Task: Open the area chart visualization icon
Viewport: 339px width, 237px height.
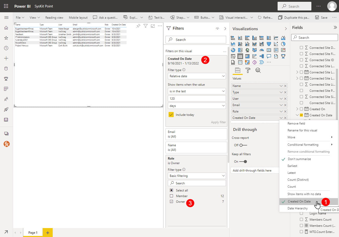Action: tap(283, 38)
